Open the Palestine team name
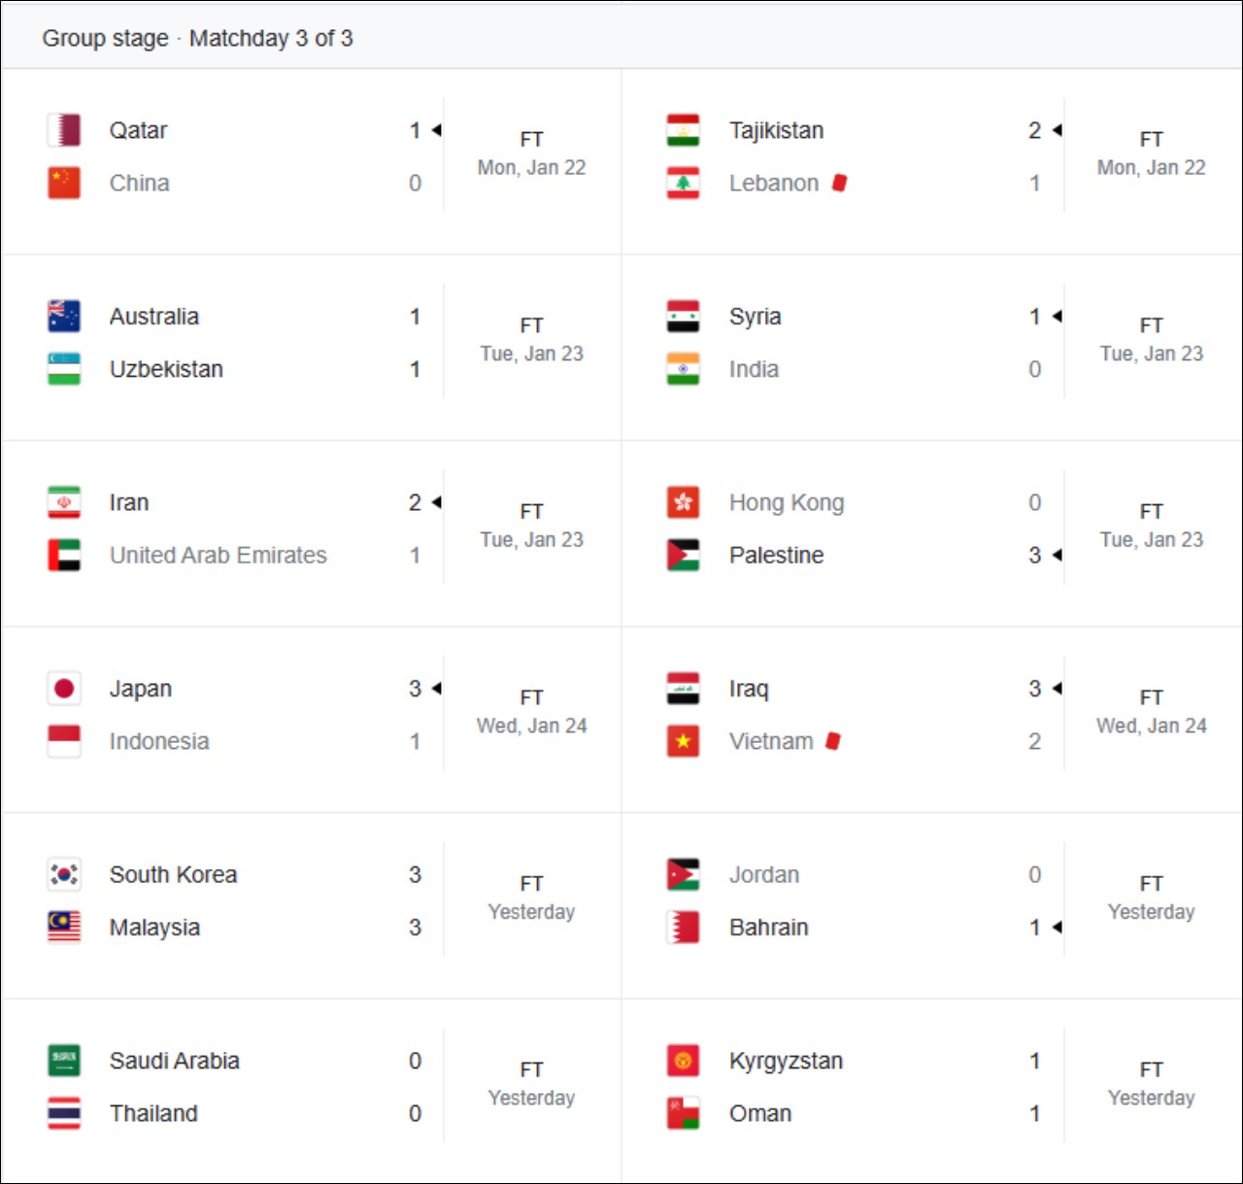Screen dimensions: 1243x1184 pos(776,555)
